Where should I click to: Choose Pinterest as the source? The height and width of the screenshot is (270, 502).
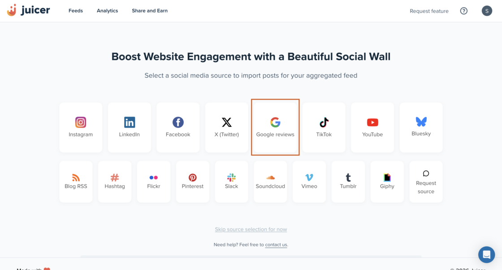193,181
